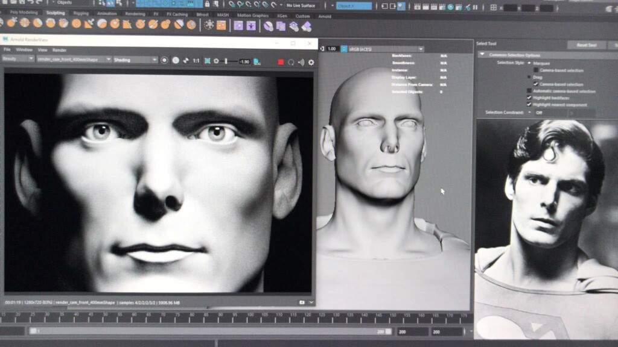Click the four-square grid icon near X field
The width and height of the screenshot is (618, 347).
click(x=493, y=7)
